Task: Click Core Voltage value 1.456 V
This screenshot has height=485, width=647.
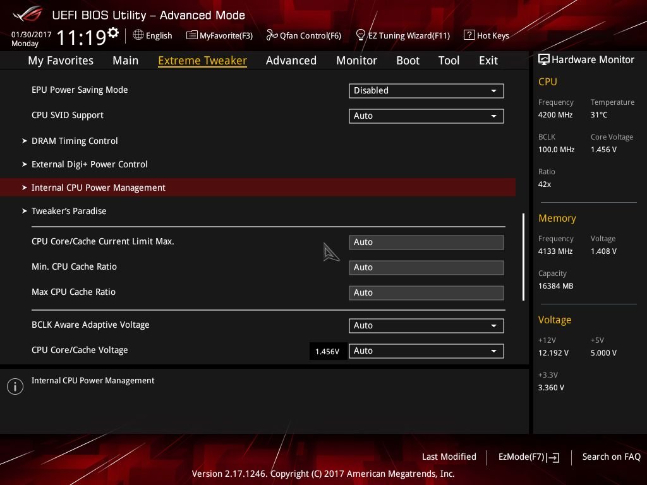Action: click(x=603, y=150)
